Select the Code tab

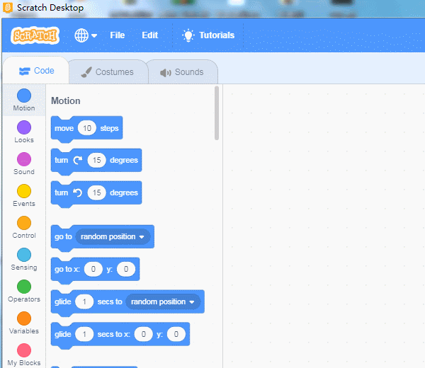[x=36, y=71]
